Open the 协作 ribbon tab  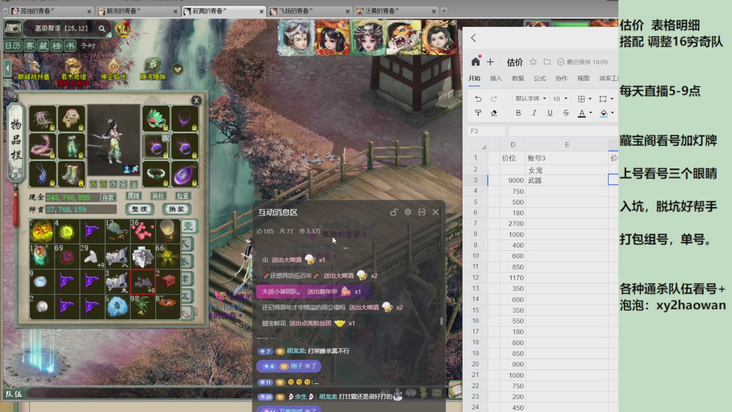(561, 78)
